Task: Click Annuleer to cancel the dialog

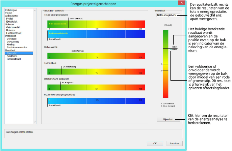Action: coord(174,143)
